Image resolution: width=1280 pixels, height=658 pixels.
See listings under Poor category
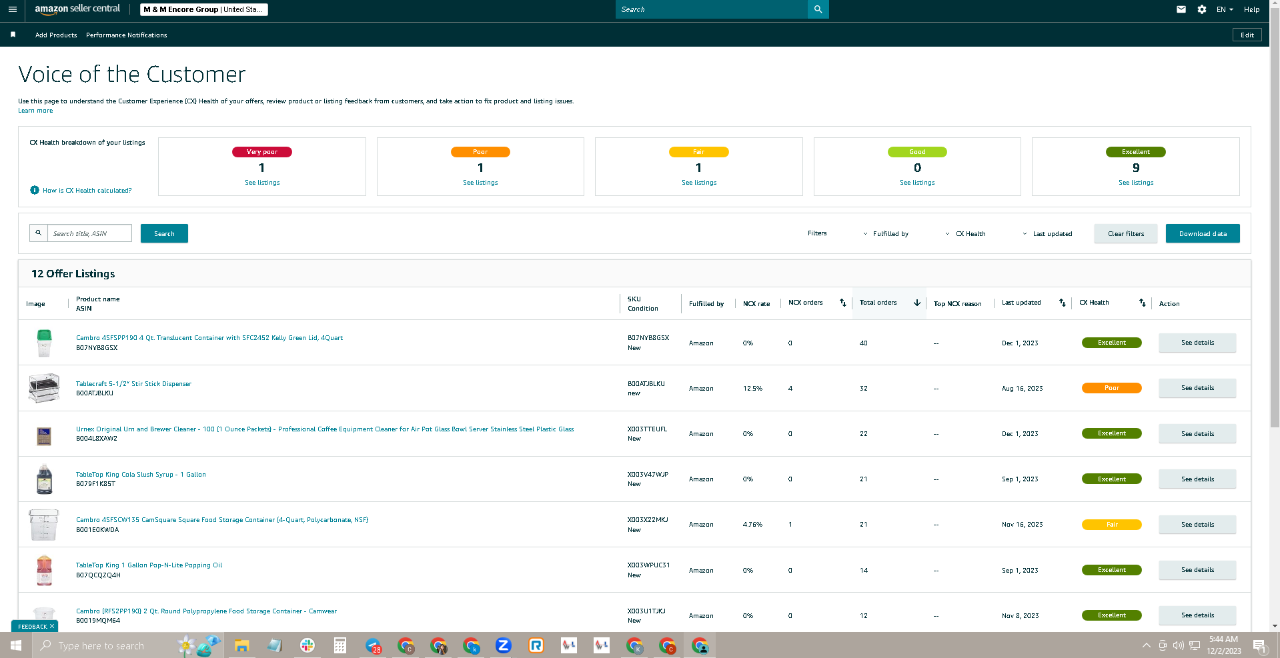point(480,183)
